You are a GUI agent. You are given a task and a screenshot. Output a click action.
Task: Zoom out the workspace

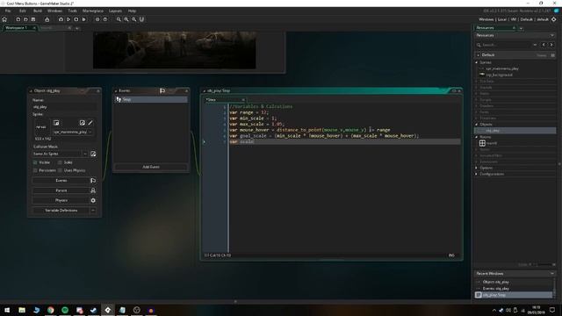click(119, 19)
